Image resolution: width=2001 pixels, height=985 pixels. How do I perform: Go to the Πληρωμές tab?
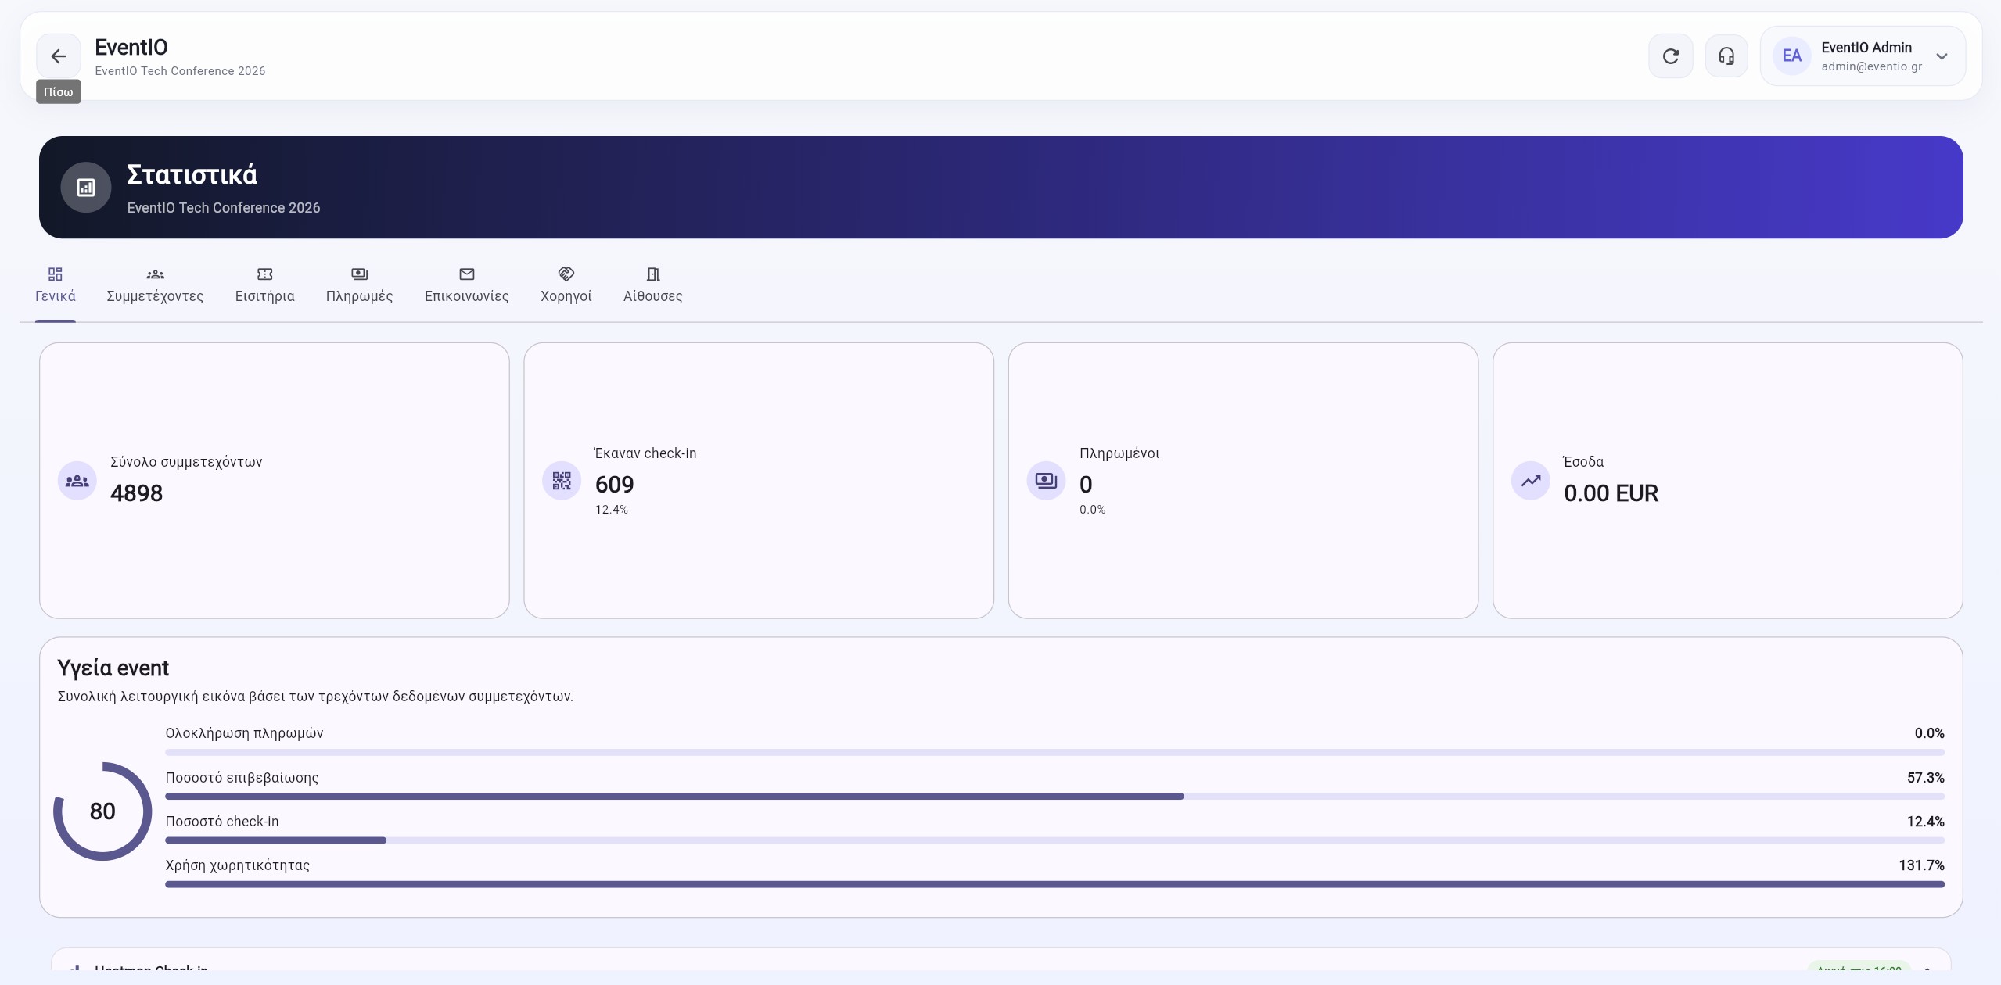[x=359, y=285]
